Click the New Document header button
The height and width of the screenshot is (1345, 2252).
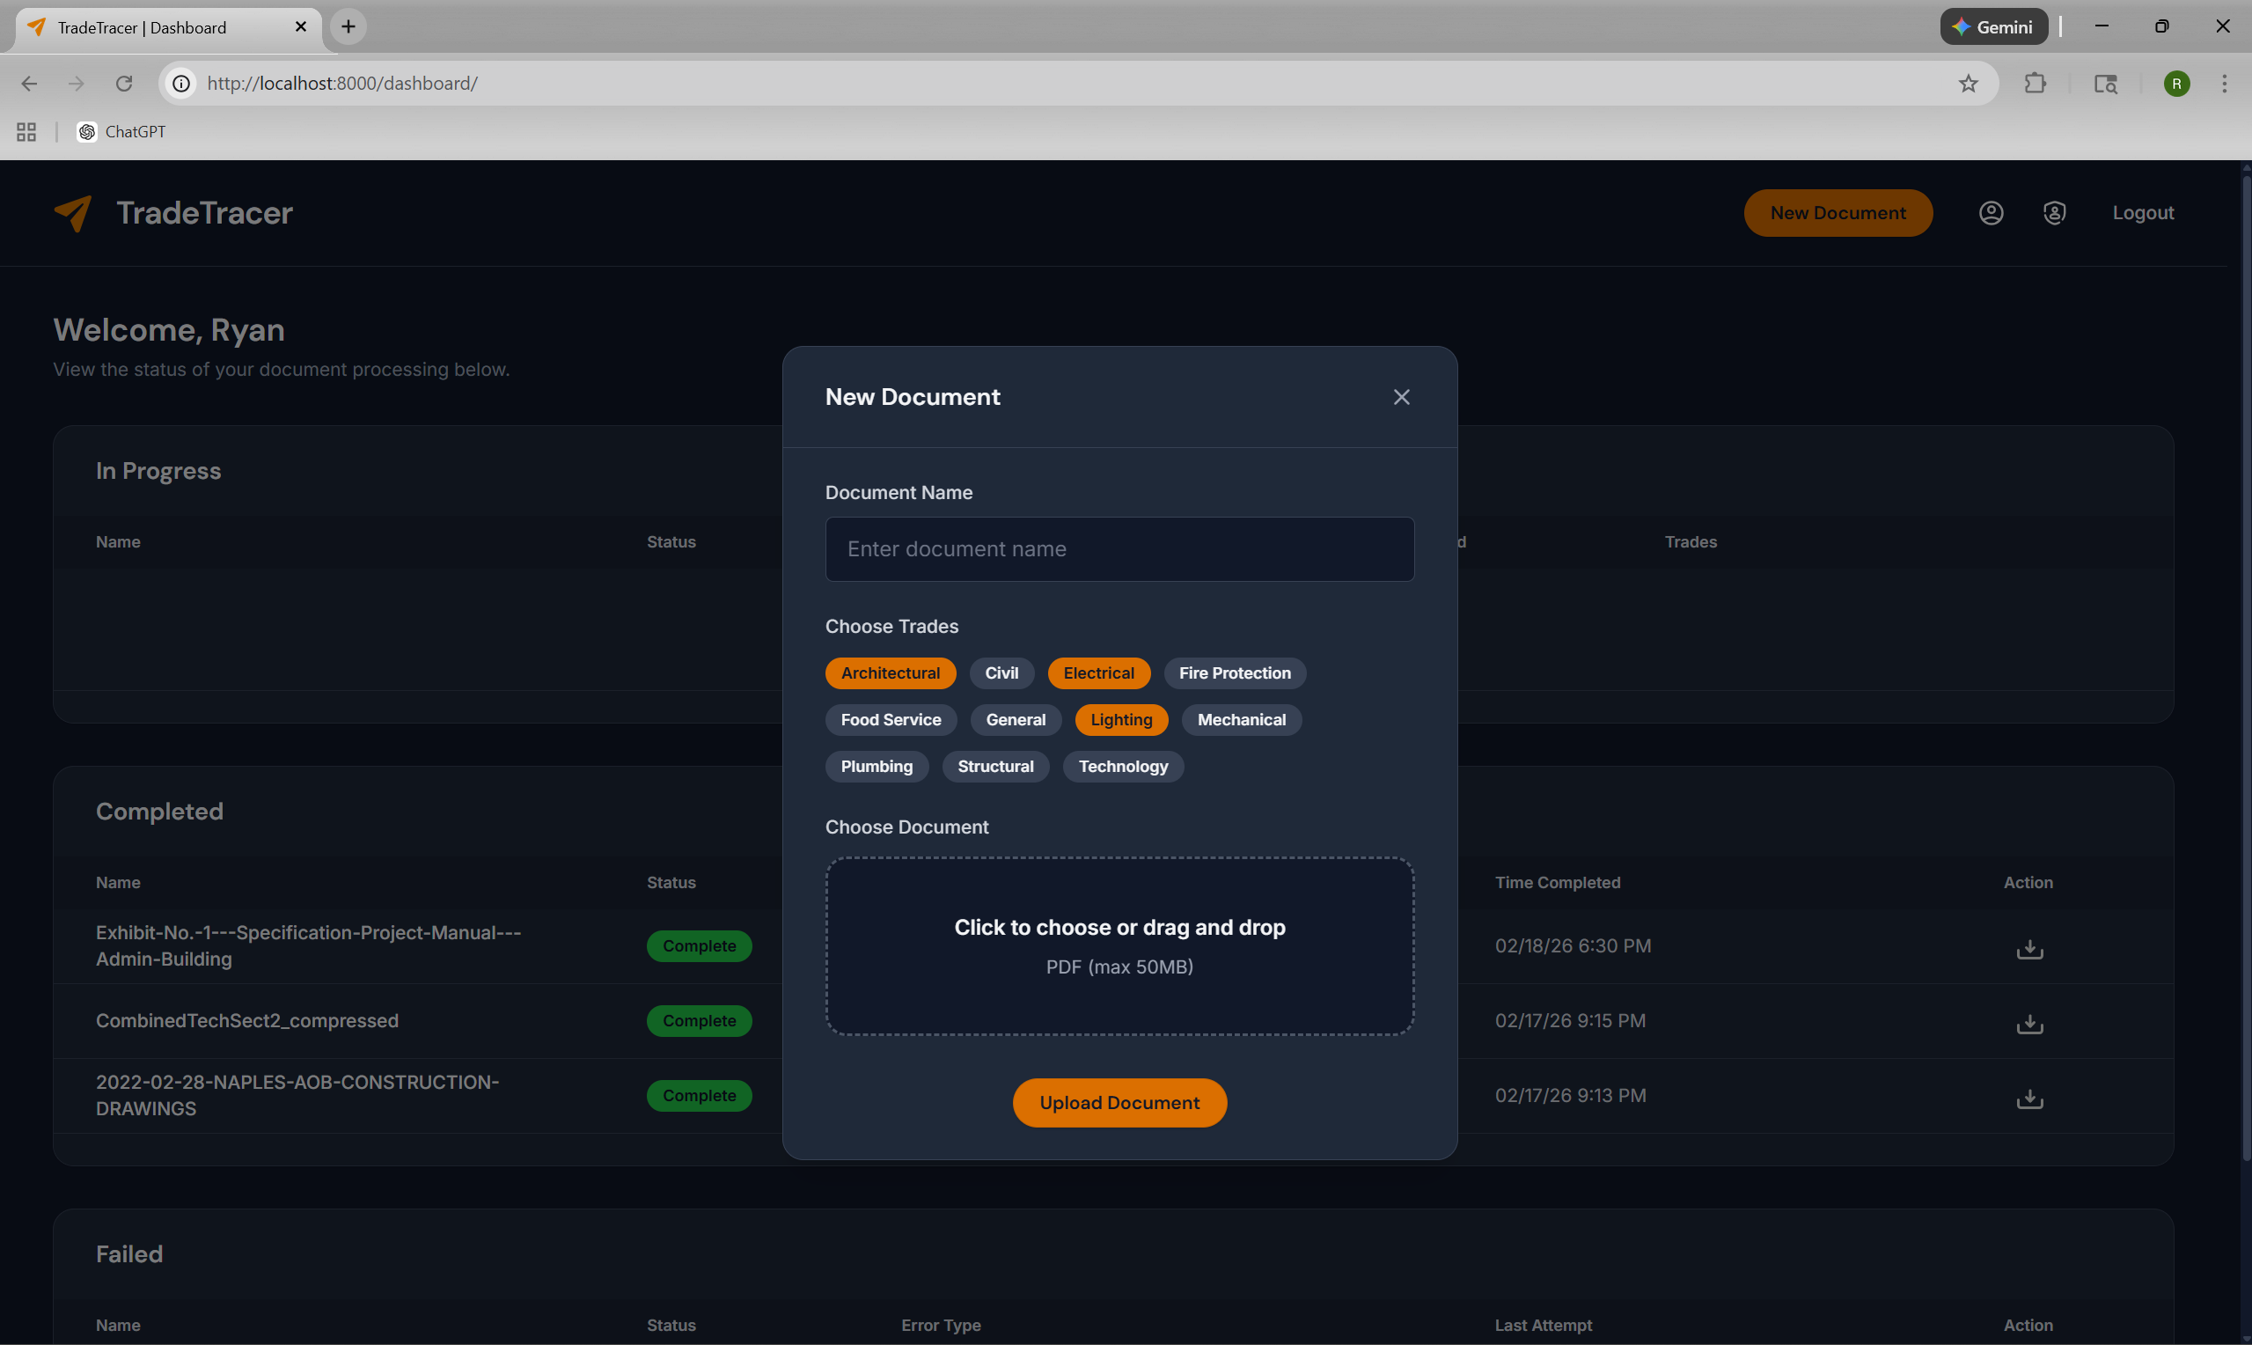coord(1838,213)
